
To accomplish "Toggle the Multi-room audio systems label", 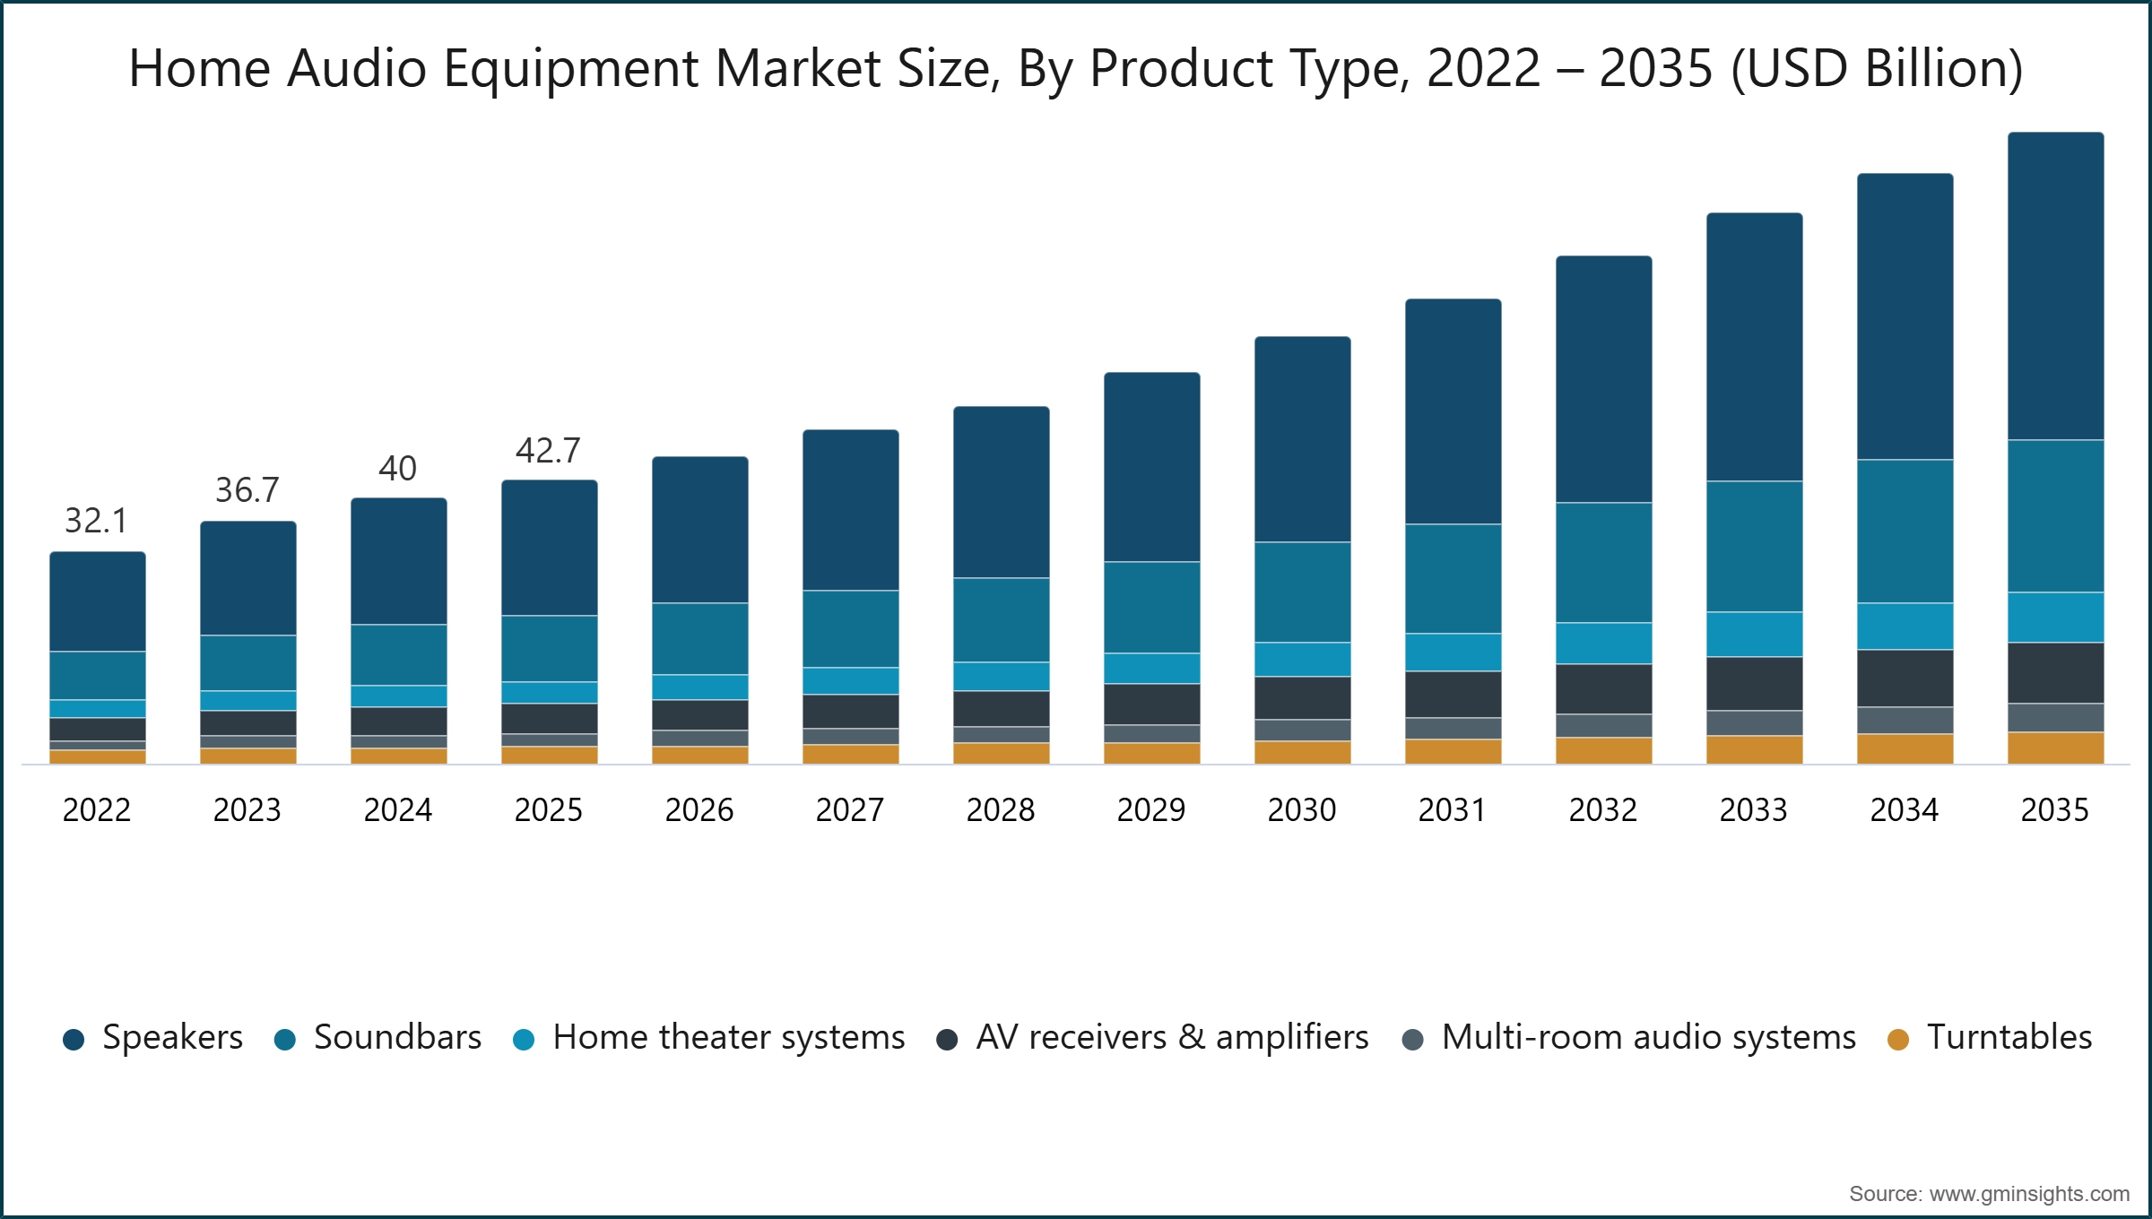I will tap(1649, 1038).
